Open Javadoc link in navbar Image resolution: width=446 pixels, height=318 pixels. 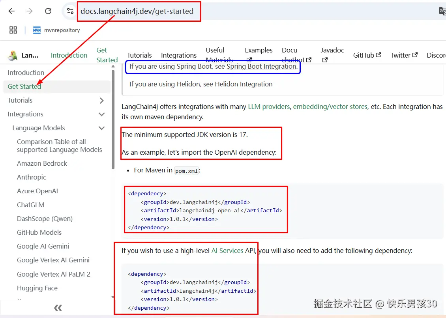[x=332, y=54]
